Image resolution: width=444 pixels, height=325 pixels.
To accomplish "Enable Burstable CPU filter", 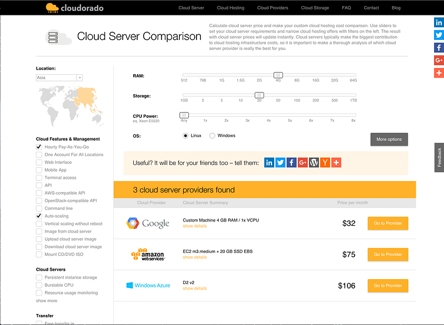I will pos(39,285).
